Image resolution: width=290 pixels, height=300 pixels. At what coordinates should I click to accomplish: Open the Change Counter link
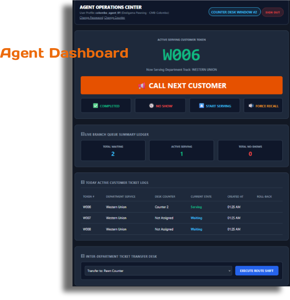115,18
